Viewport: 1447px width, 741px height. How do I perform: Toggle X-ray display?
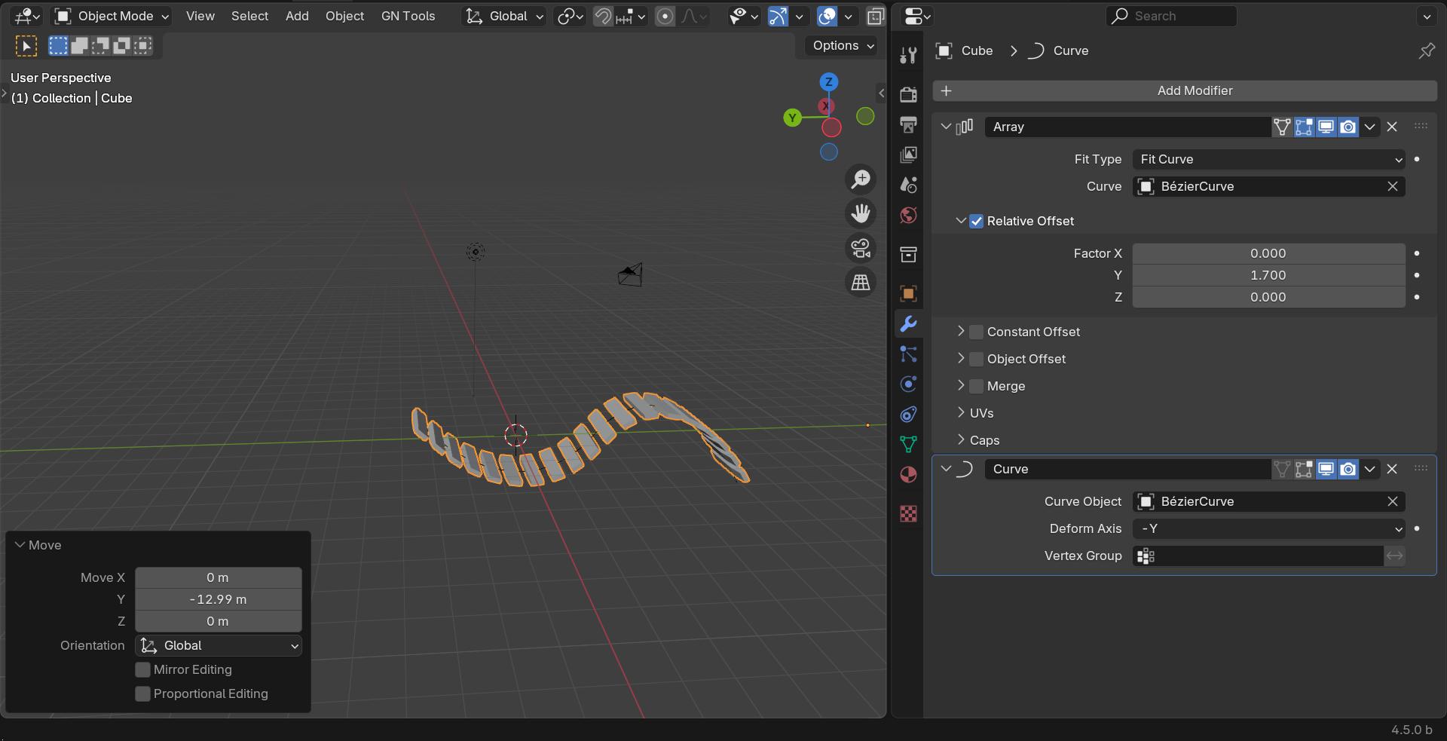(x=876, y=16)
